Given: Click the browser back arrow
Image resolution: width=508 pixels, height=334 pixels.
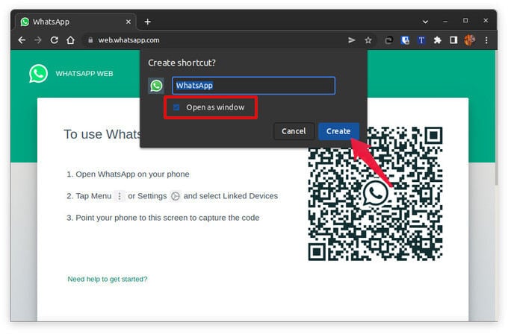Looking at the screenshot, I should tap(22, 40).
